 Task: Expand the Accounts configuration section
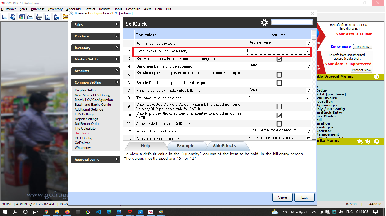(96, 71)
